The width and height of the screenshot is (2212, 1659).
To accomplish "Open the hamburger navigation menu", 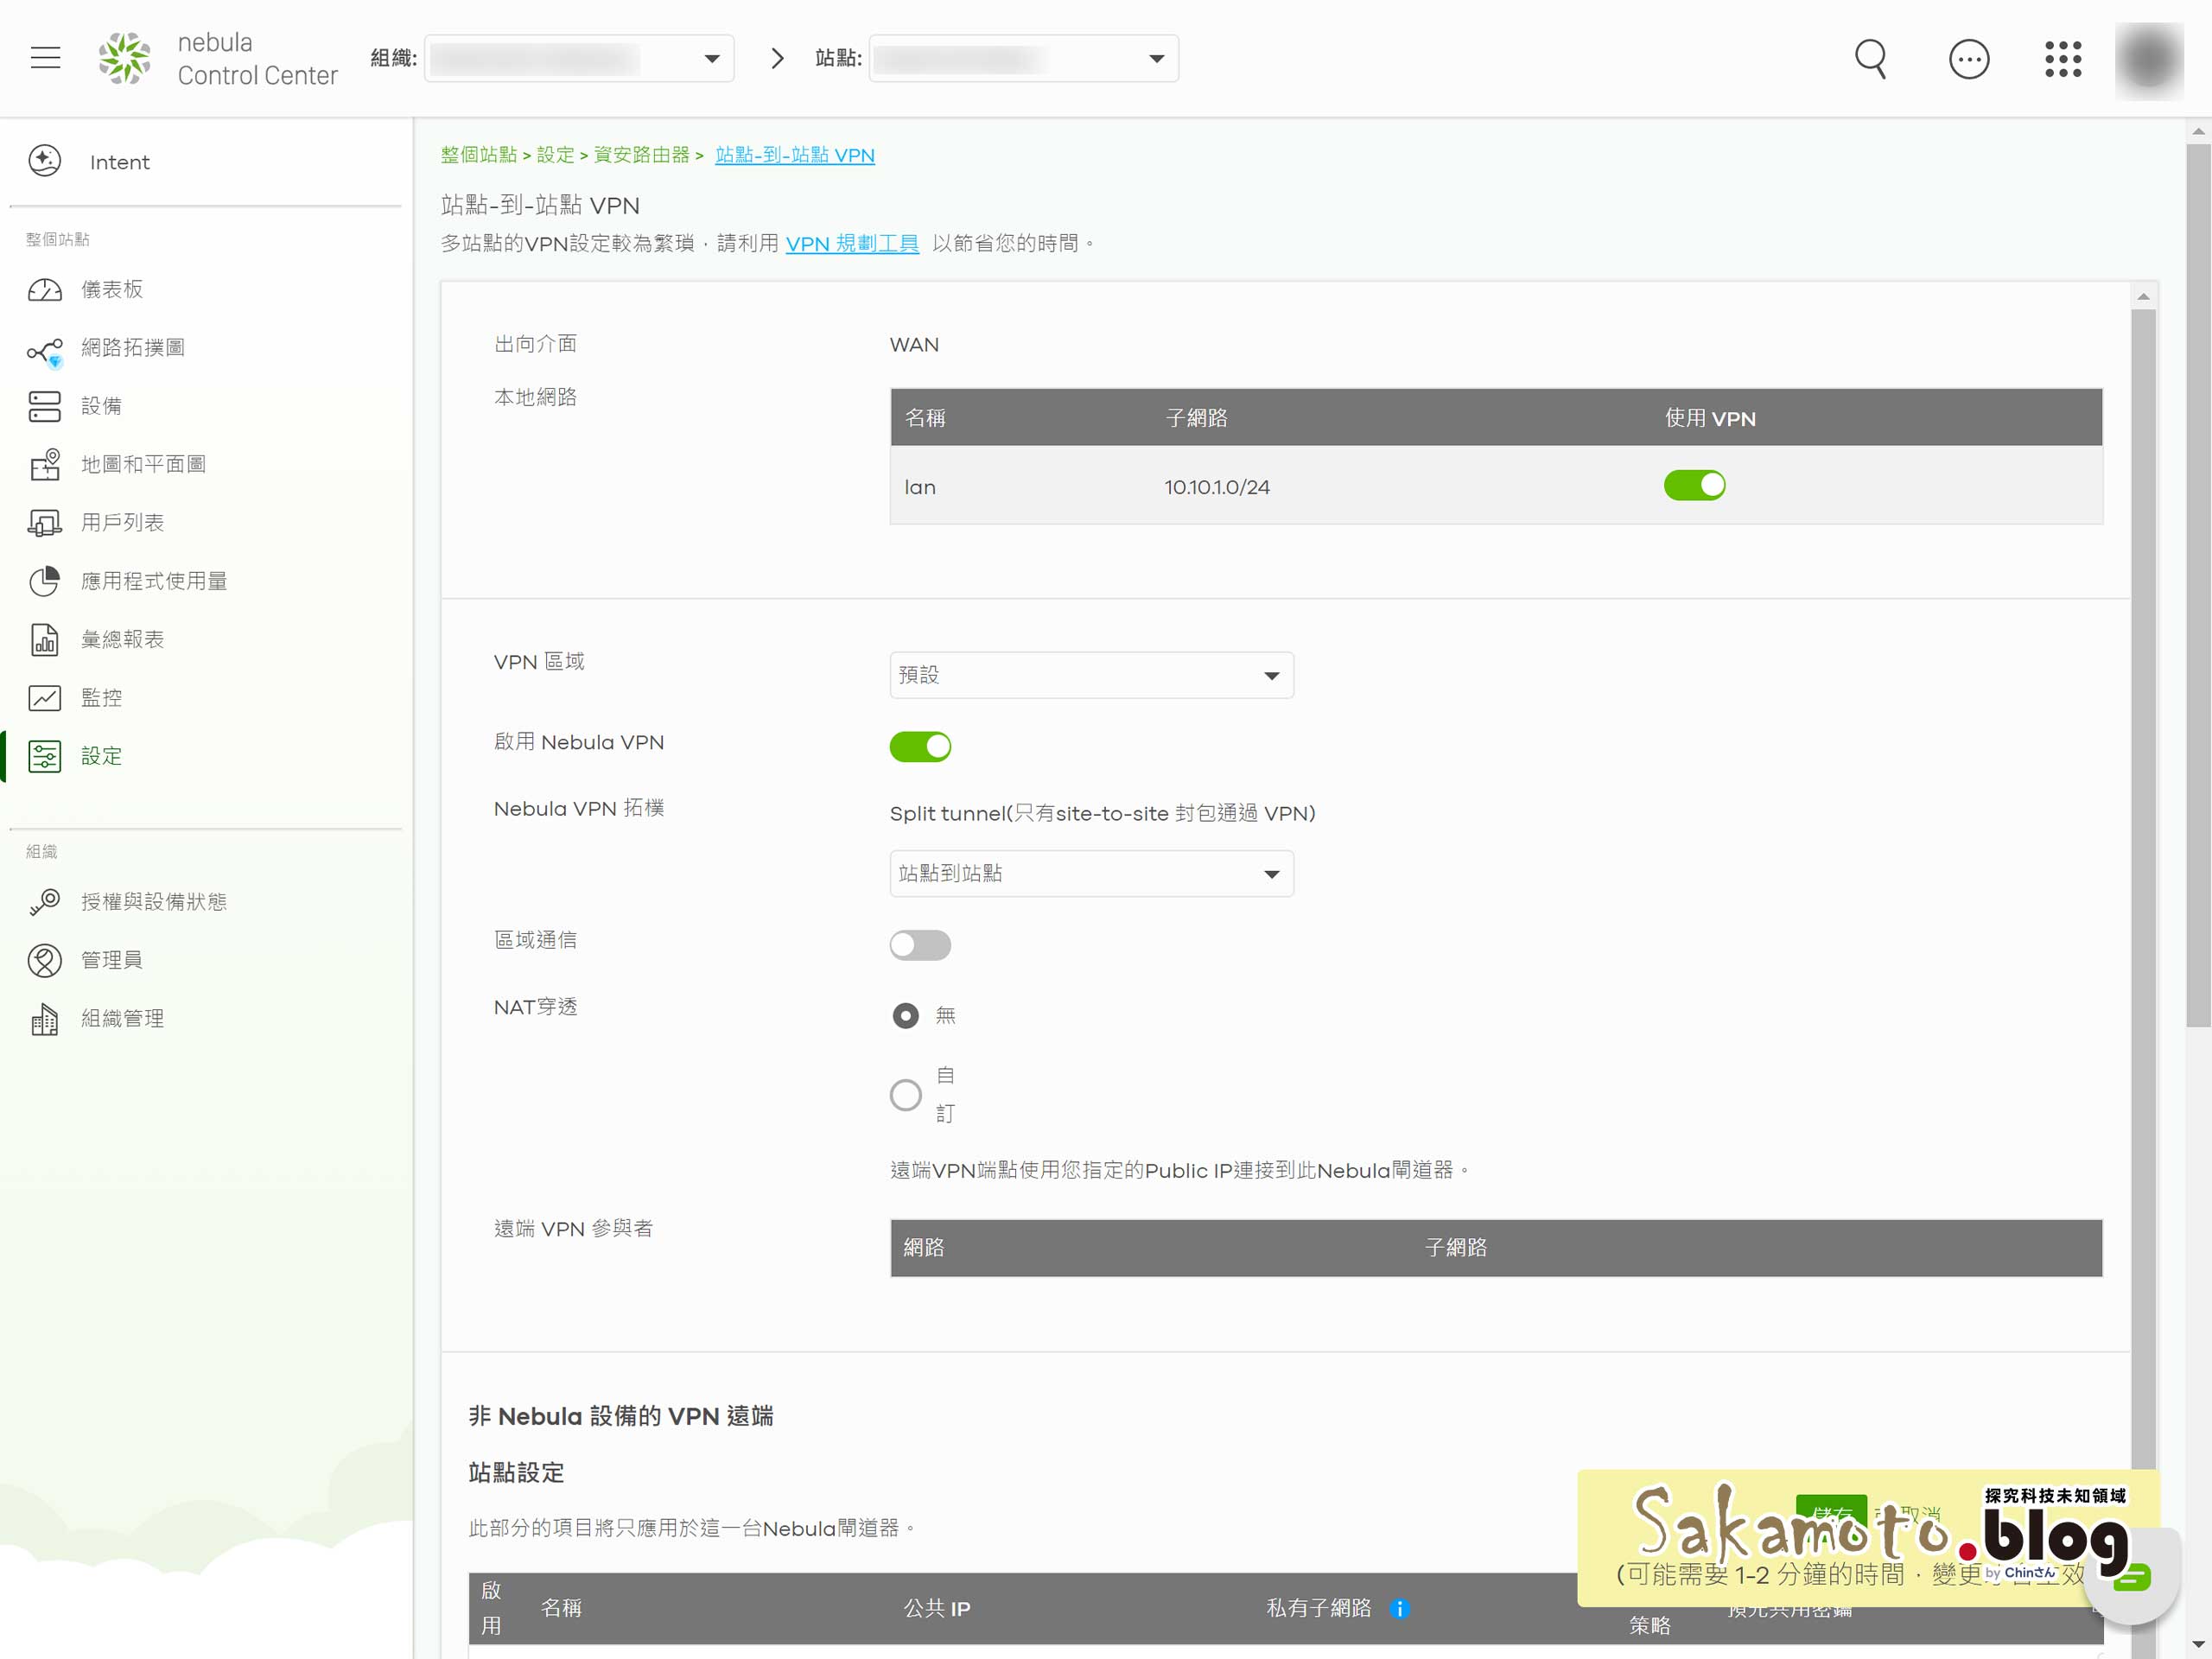I will 45,58.
